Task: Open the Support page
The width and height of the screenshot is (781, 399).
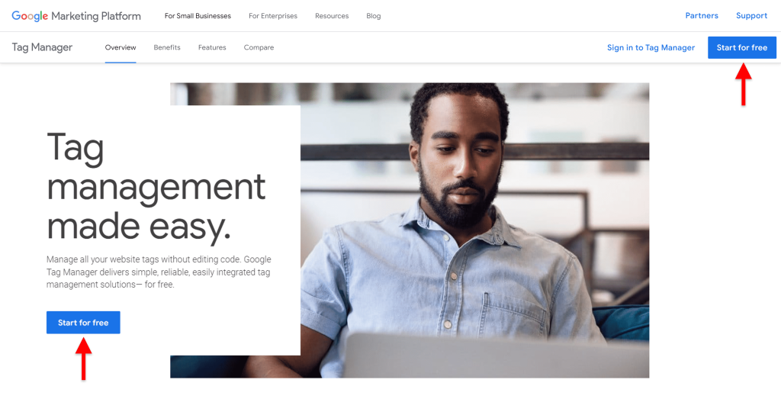Action: click(751, 16)
